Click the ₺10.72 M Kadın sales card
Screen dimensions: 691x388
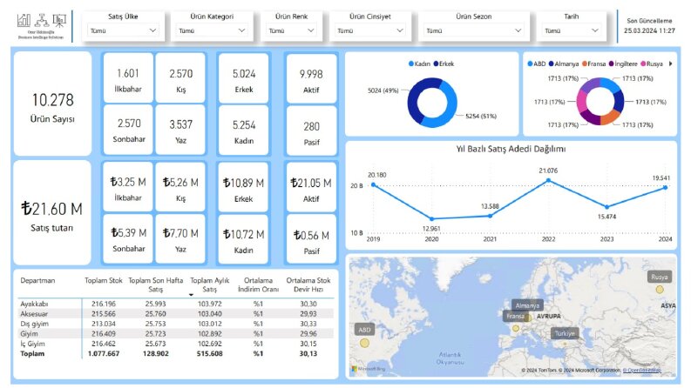tap(244, 239)
